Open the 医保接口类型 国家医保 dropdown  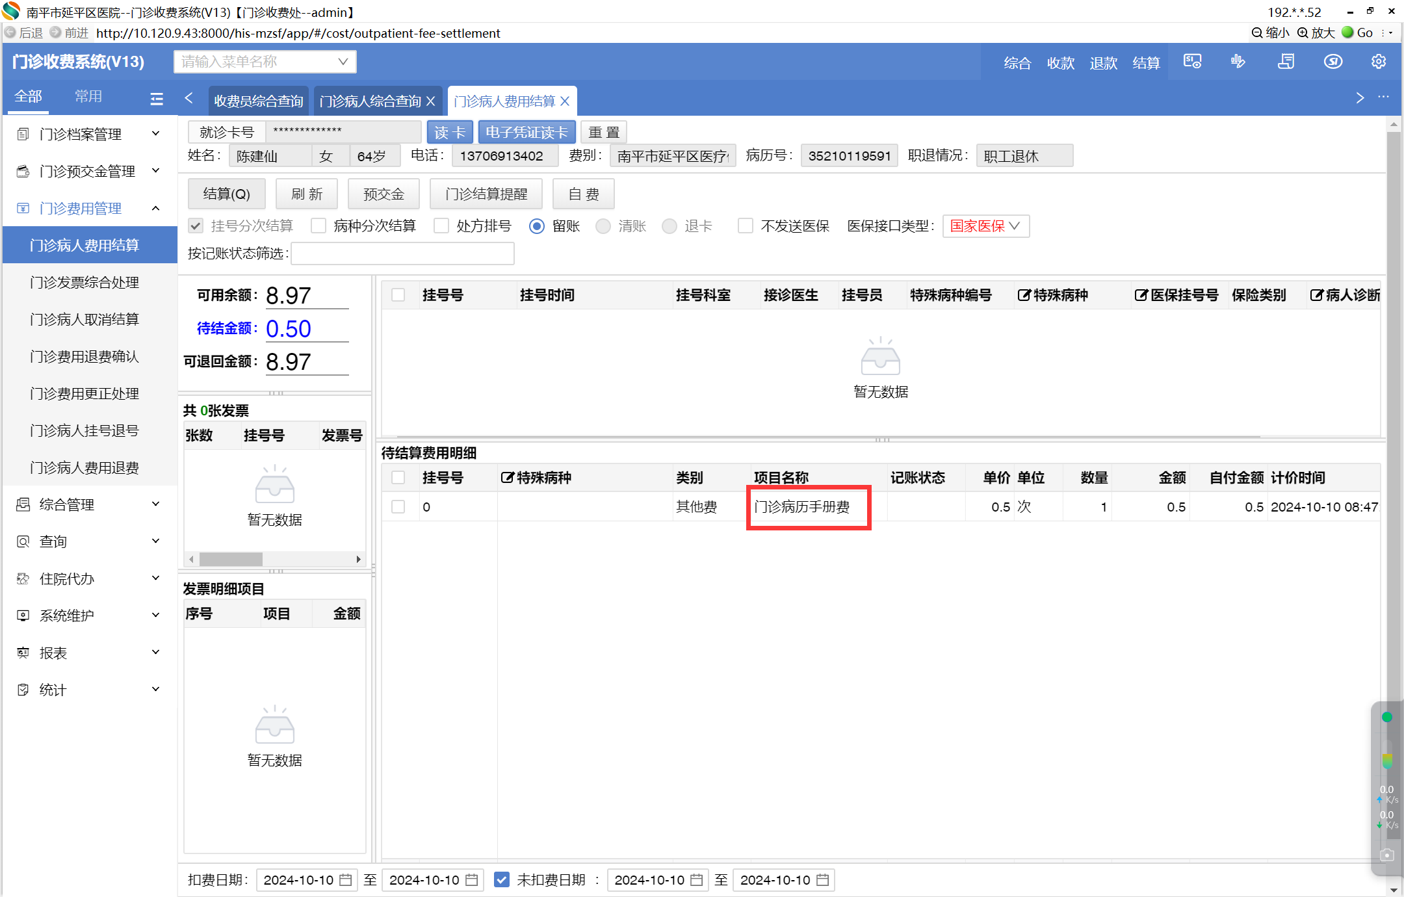point(985,226)
